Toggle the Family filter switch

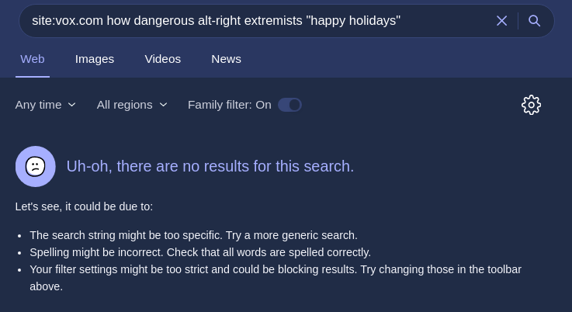click(x=289, y=105)
